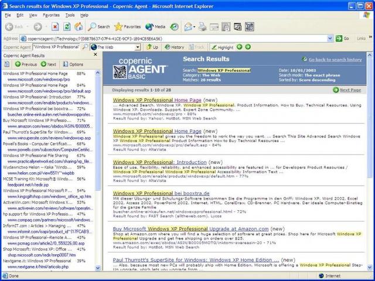Click the magnifier icon next to Copernic query
Screen dimensions: 375x281
[85, 47]
